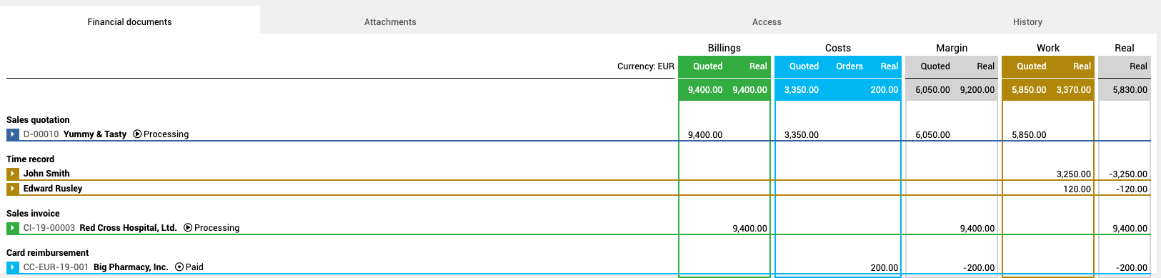
Task: Open Red Cross Hospital, Ltd. invoice
Action: (128, 228)
